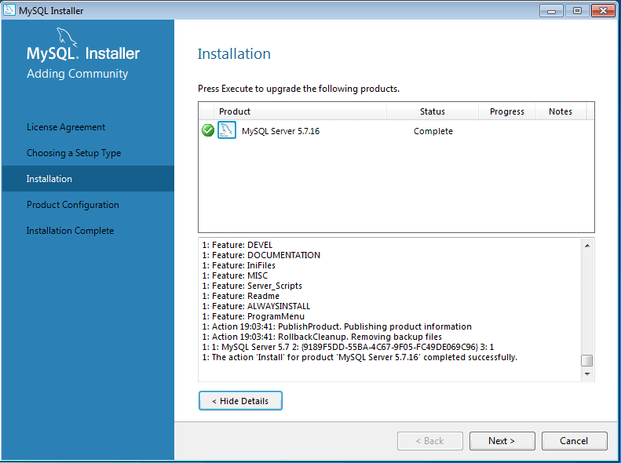The height and width of the screenshot is (463, 621).
Task: Click log line 'Feature: ProgramMenu'
Action: point(254,316)
